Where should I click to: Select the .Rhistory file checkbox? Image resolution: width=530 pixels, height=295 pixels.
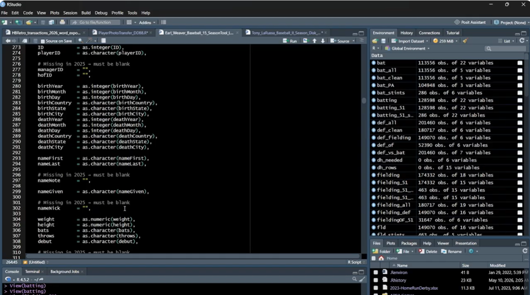tap(375, 280)
